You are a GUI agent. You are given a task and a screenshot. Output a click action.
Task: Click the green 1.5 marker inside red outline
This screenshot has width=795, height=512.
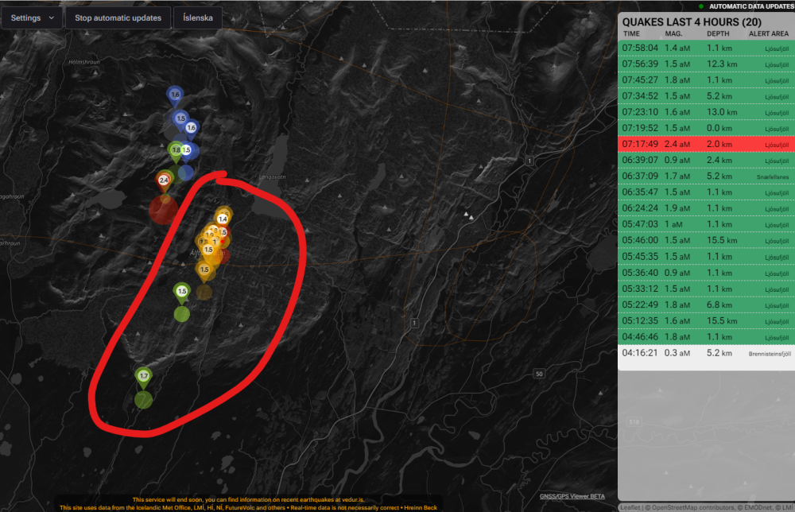click(182, 292)
